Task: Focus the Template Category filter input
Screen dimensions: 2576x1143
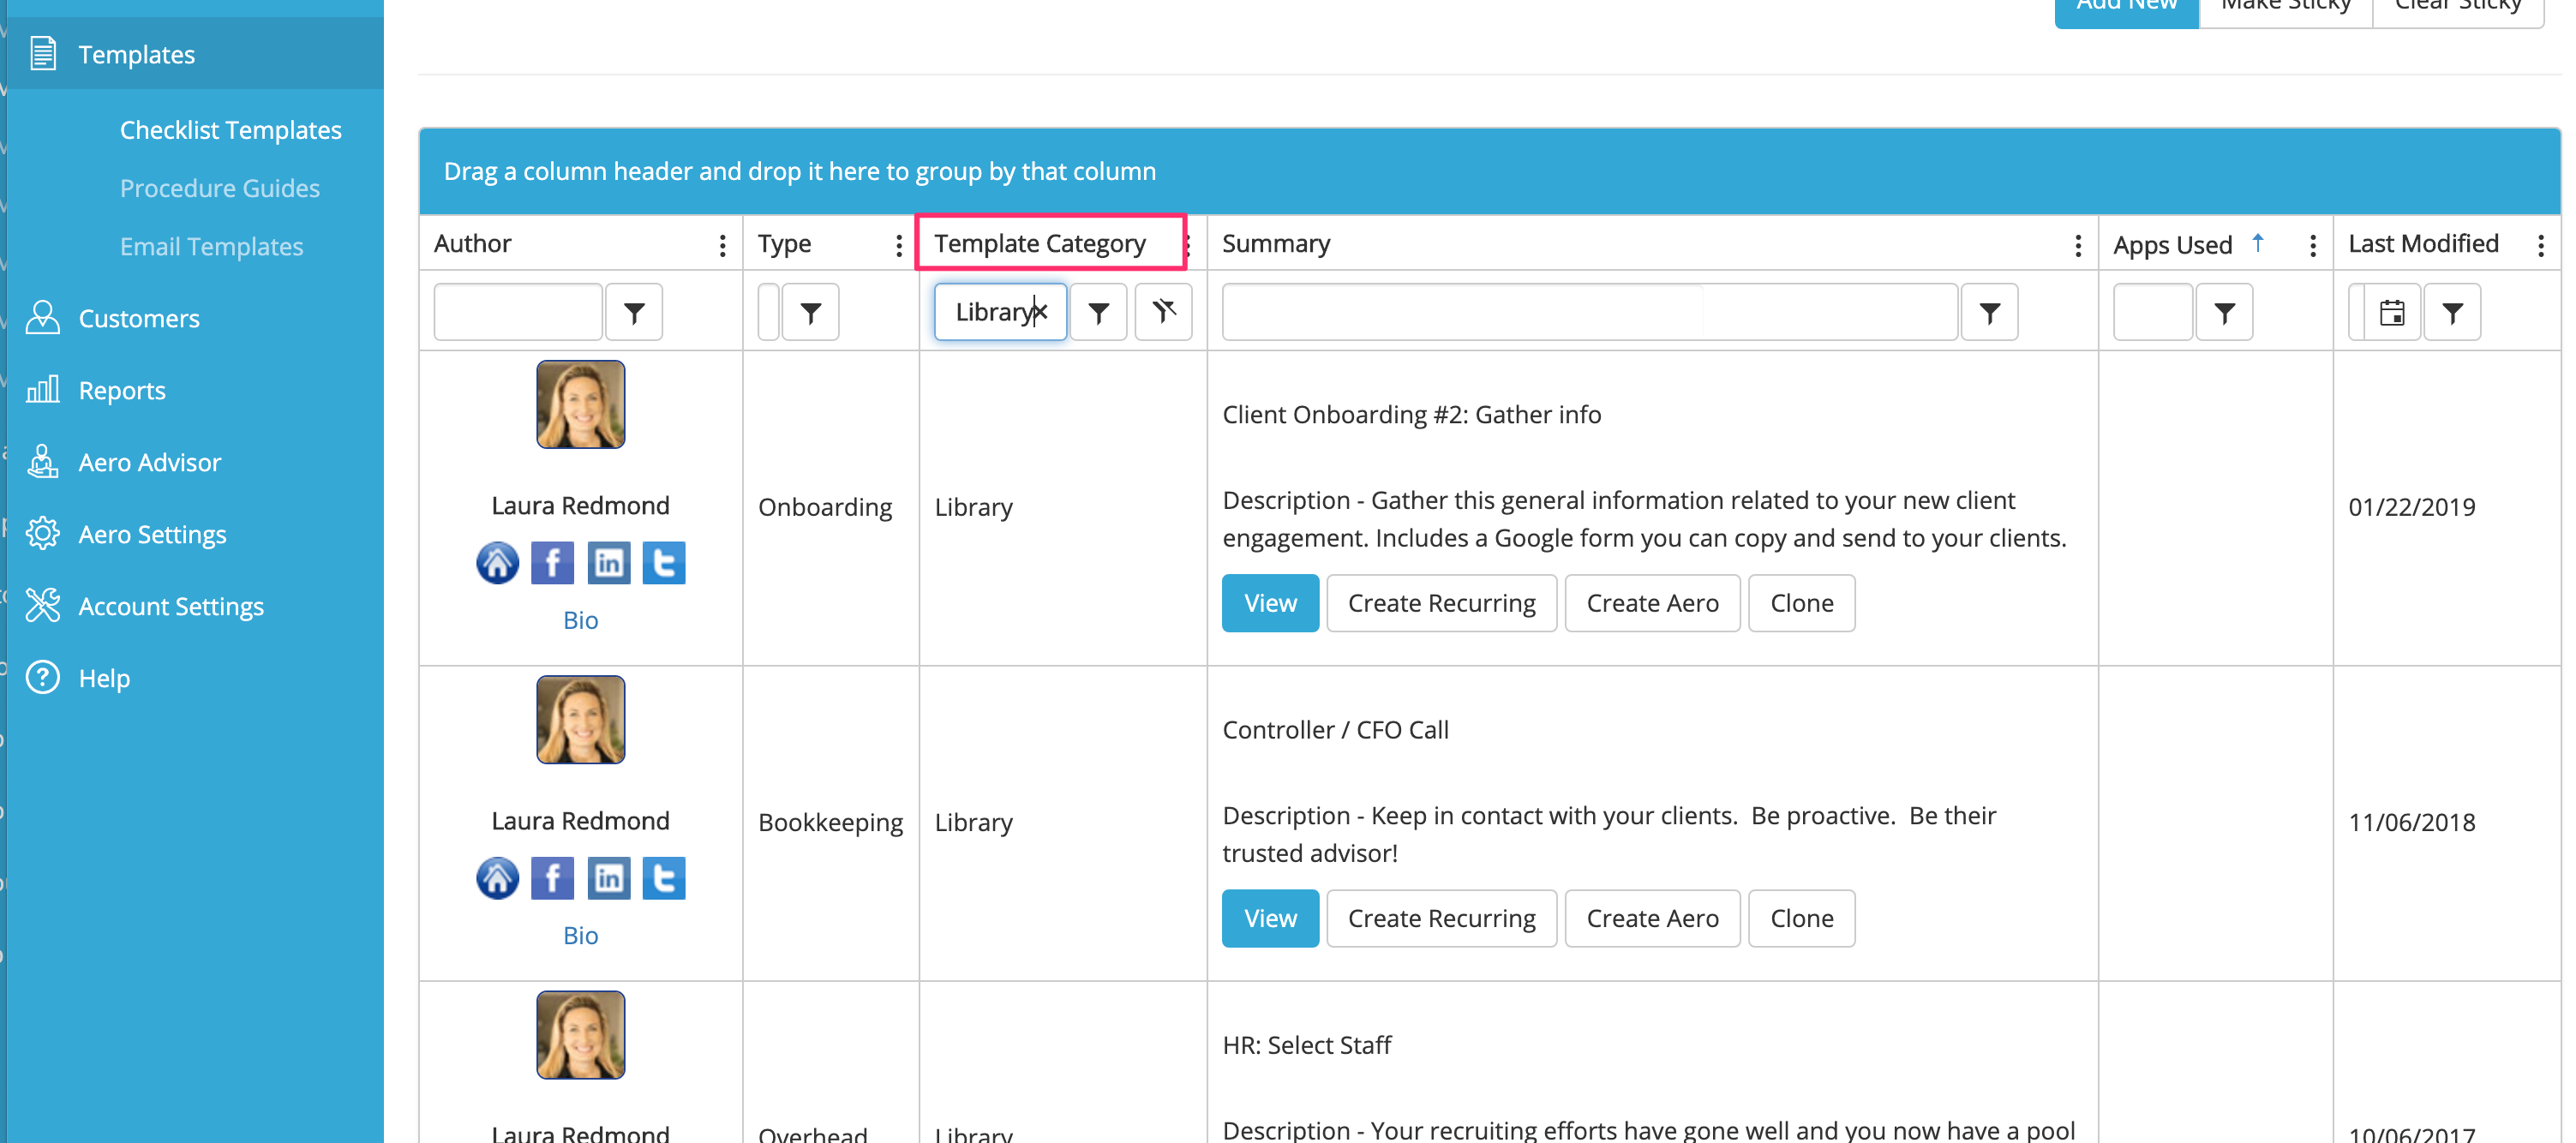Action: [x=1001, y=313]
